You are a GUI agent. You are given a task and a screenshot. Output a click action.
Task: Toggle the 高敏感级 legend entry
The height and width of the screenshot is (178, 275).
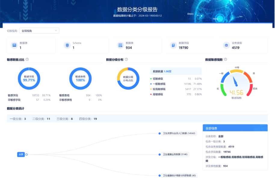click(x=159, y=95)
